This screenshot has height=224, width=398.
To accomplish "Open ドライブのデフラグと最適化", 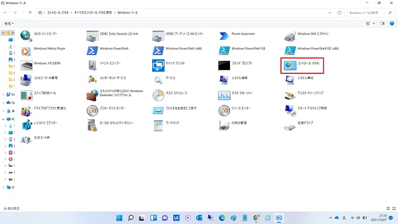I will pos(43,110).
